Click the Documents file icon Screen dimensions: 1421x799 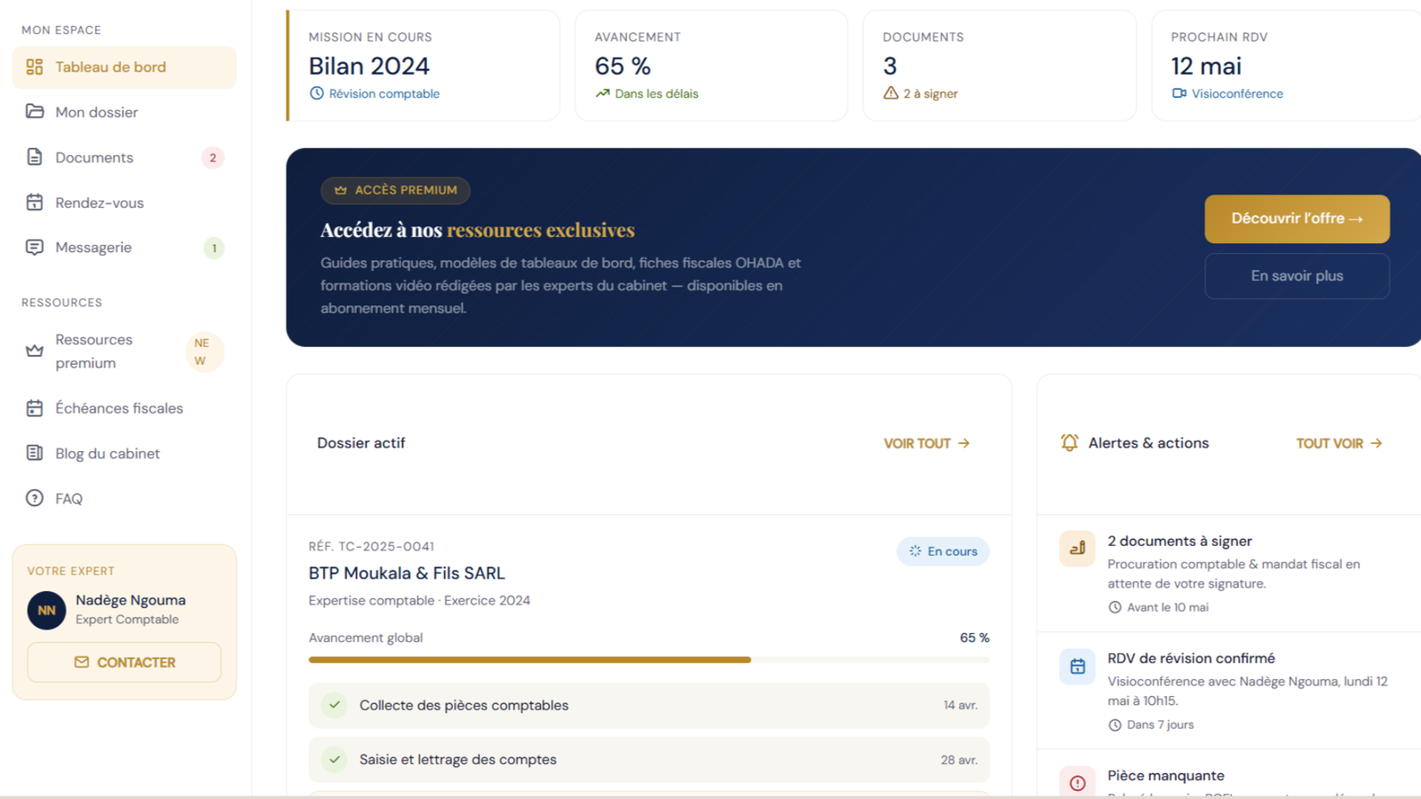coord(35,157)
